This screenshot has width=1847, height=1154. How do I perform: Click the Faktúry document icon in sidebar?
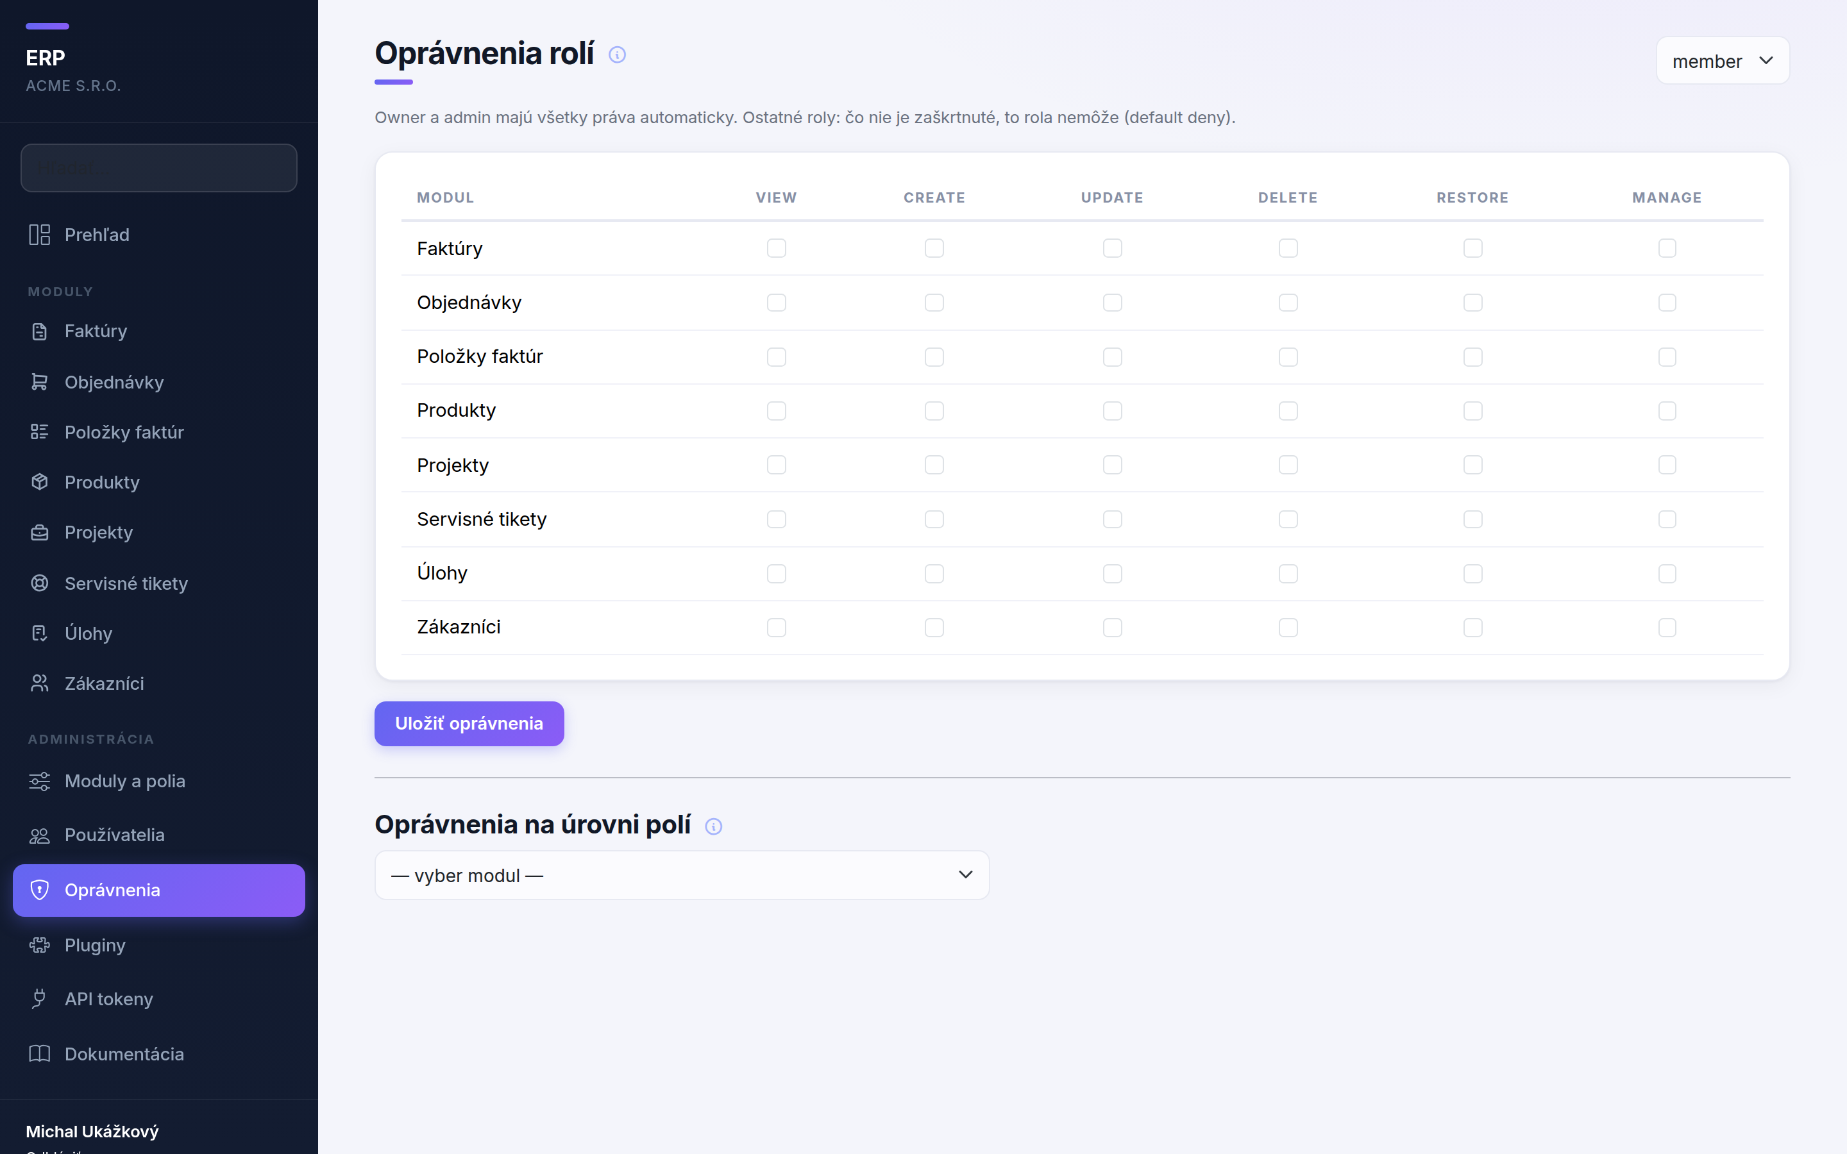coord(39,331)
